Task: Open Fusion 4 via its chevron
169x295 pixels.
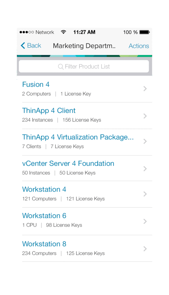Action: 145,89
